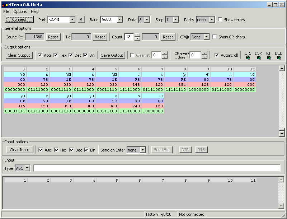This screenshot has height=219, width=287.
Task: Click the CR every chars field
Action: pos(196,55)
